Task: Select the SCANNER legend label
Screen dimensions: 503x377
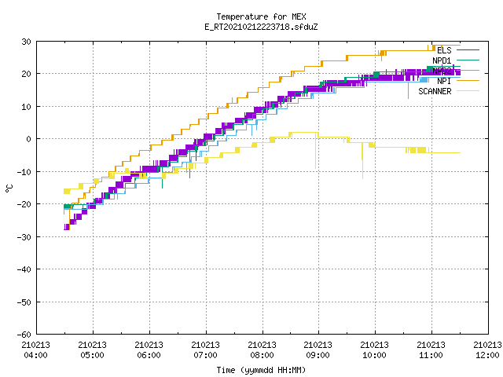Action: (435, 91)
